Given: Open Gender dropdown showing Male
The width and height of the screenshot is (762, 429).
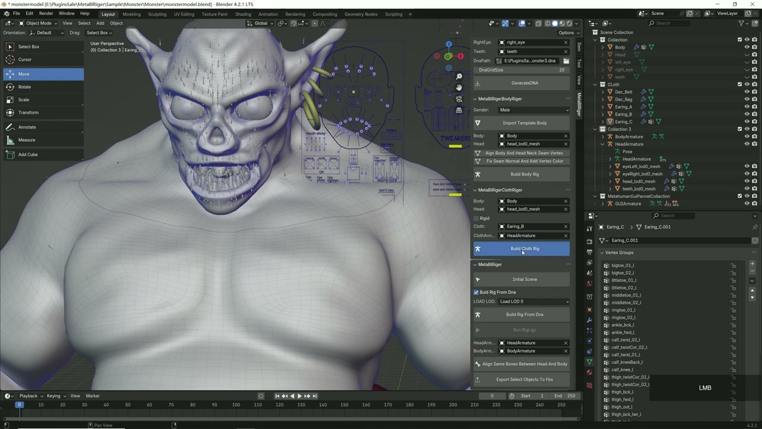Looking at the screenshot, I should [x=534, y=110].
